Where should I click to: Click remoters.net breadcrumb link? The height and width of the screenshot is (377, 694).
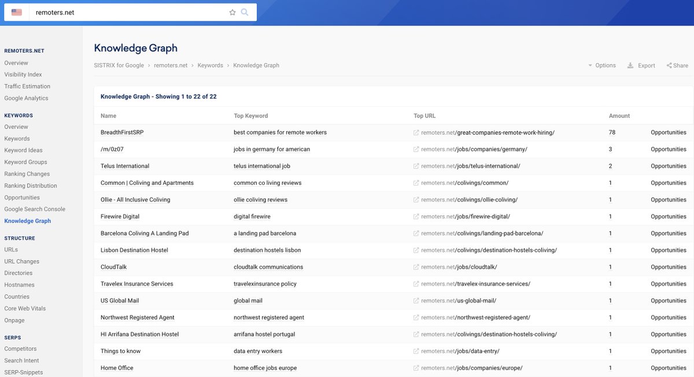(x=171, y=65)
